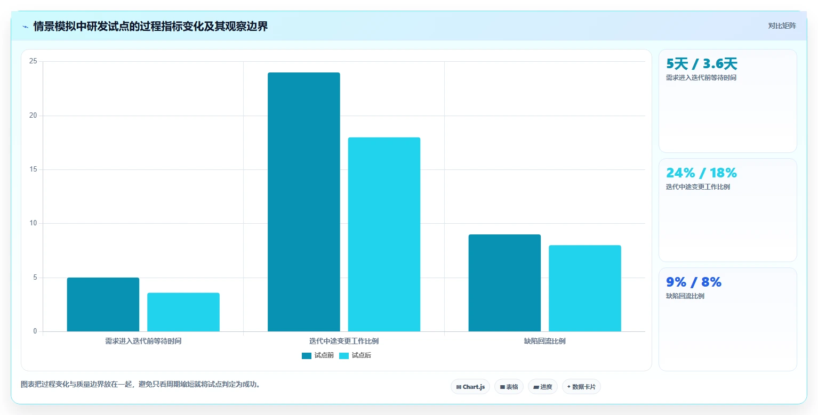Click the 表格 tag chip
The width and height of the screenshot is (818, 415).
pos(509,387)
